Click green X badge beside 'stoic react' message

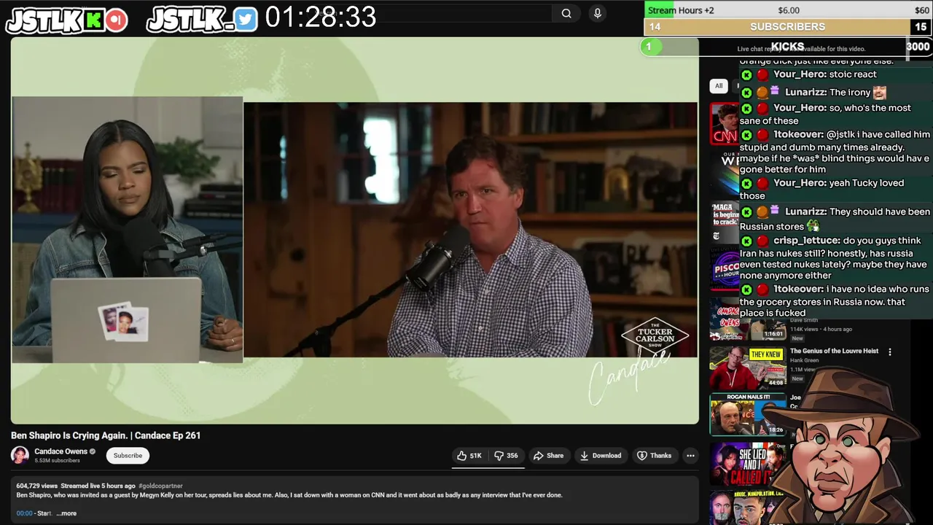746,74
